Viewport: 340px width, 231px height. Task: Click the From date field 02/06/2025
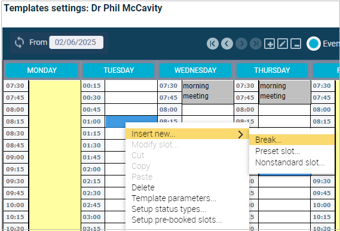76,42
